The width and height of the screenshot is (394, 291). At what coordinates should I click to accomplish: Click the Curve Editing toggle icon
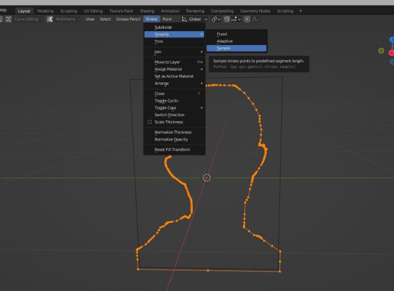point(9,19)
